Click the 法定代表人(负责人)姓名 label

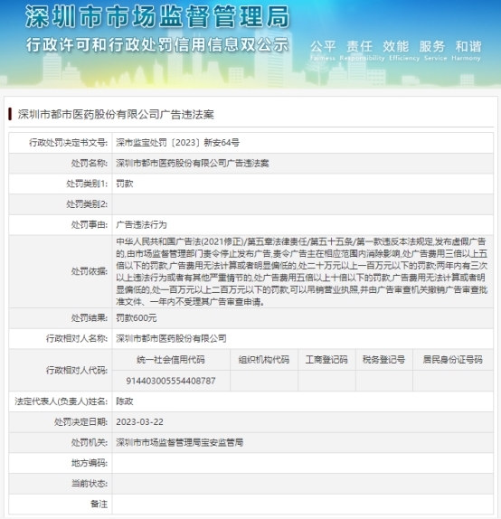(61, 401)
